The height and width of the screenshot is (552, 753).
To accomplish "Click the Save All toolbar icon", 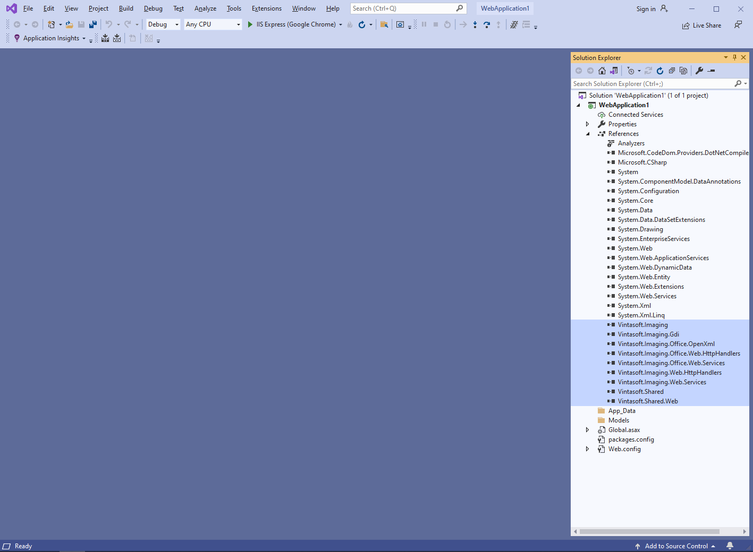I will click(x=93, y=24).
